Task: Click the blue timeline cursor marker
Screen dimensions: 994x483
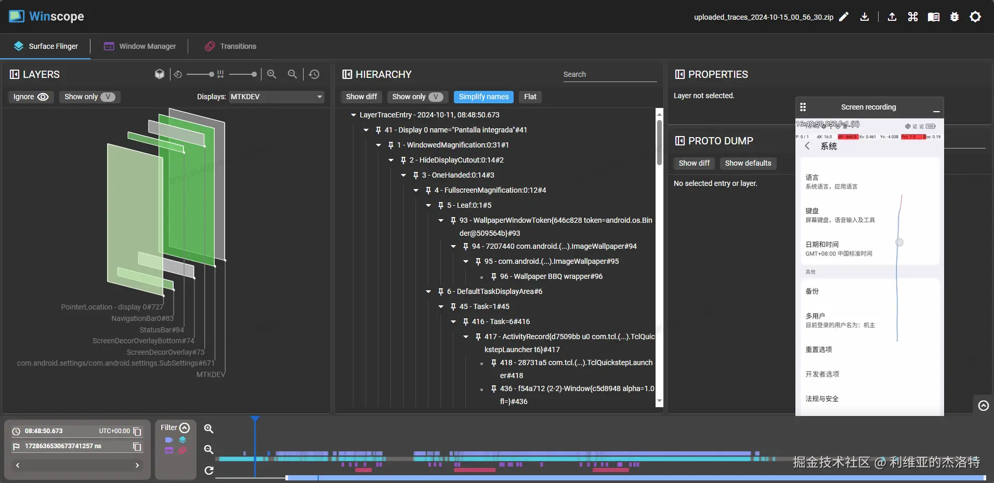Action: click(x=255, y=419)
